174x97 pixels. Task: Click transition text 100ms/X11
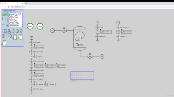(x=103, y=37)
